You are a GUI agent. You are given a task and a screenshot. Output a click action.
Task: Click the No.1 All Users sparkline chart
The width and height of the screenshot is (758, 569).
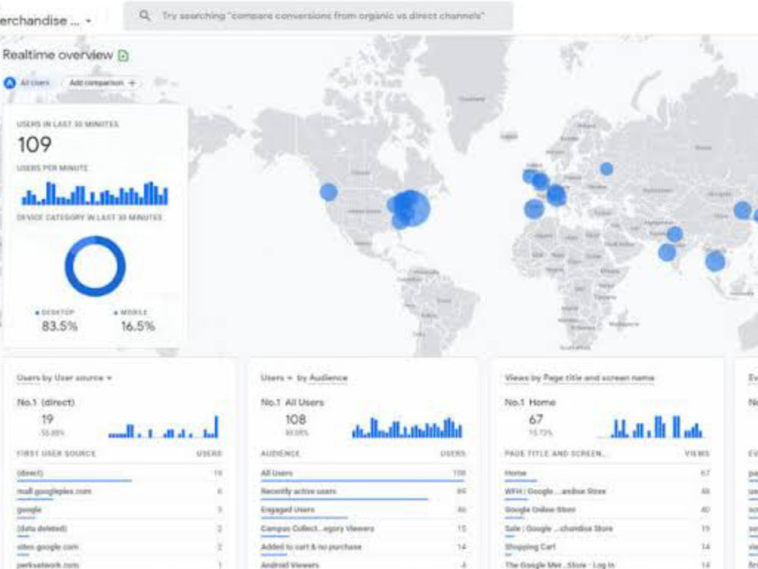[x=407, y=427]
